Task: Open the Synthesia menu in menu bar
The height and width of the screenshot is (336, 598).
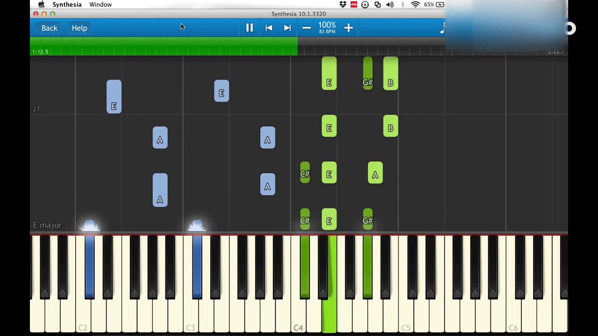Action: tap(67, 5)
